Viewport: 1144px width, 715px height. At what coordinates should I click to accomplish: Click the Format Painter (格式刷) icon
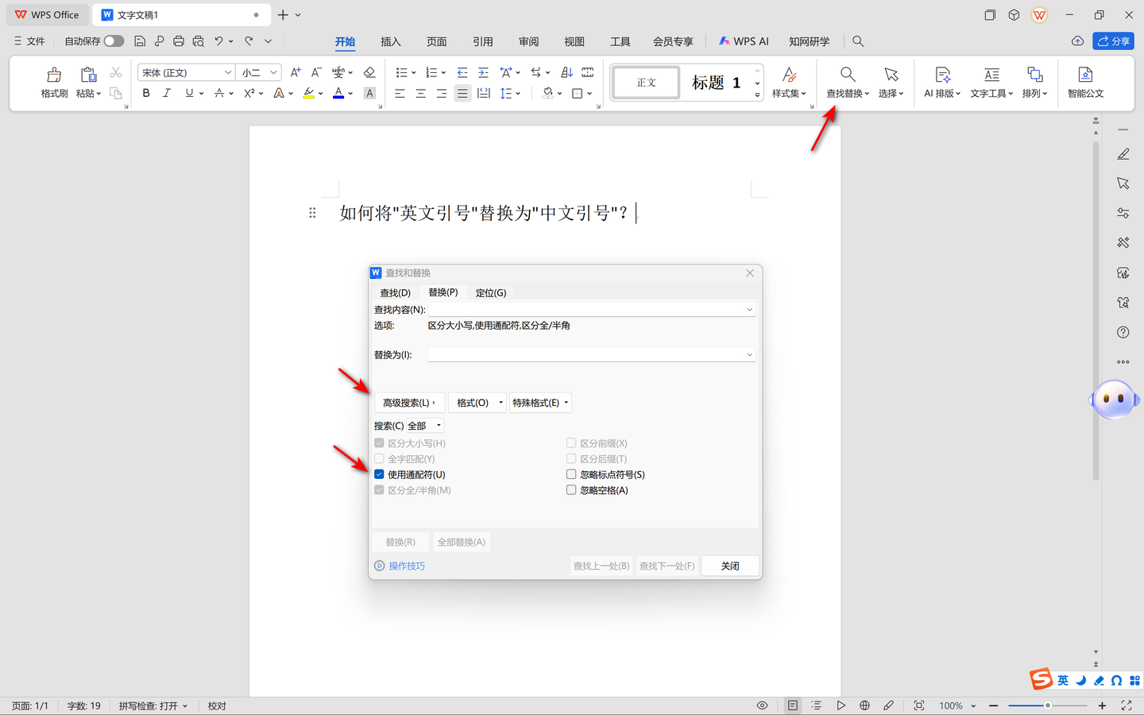point(54,75)
